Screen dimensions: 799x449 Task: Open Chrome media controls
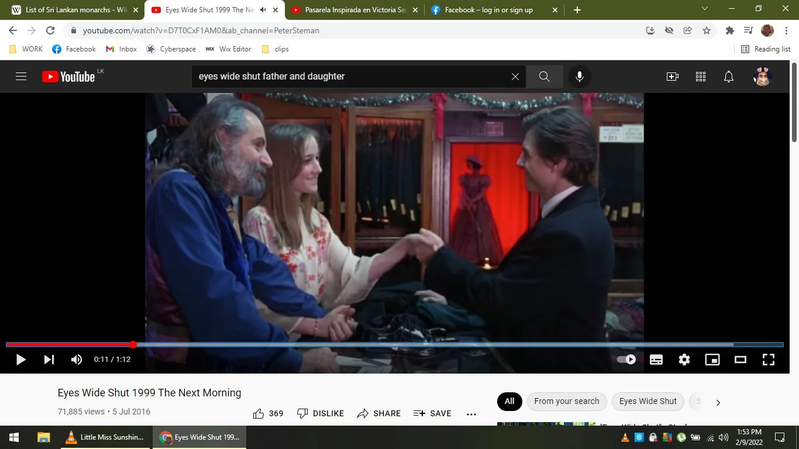click(748, 30)
